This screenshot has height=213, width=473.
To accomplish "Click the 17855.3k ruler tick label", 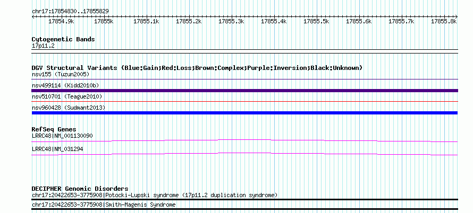I will coord(231,21).
